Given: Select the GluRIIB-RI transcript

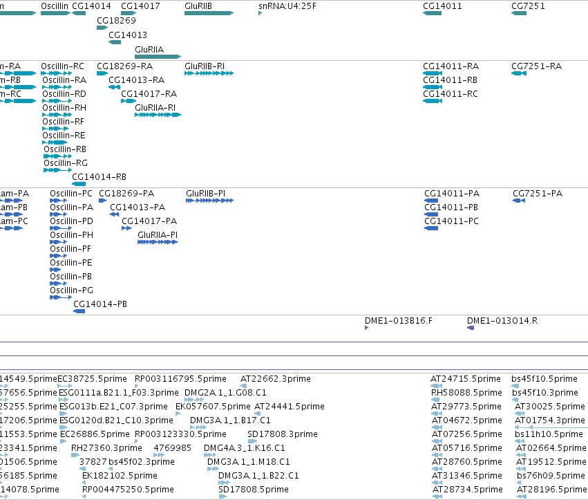Looking at the screenshot, I should point(205,66).
